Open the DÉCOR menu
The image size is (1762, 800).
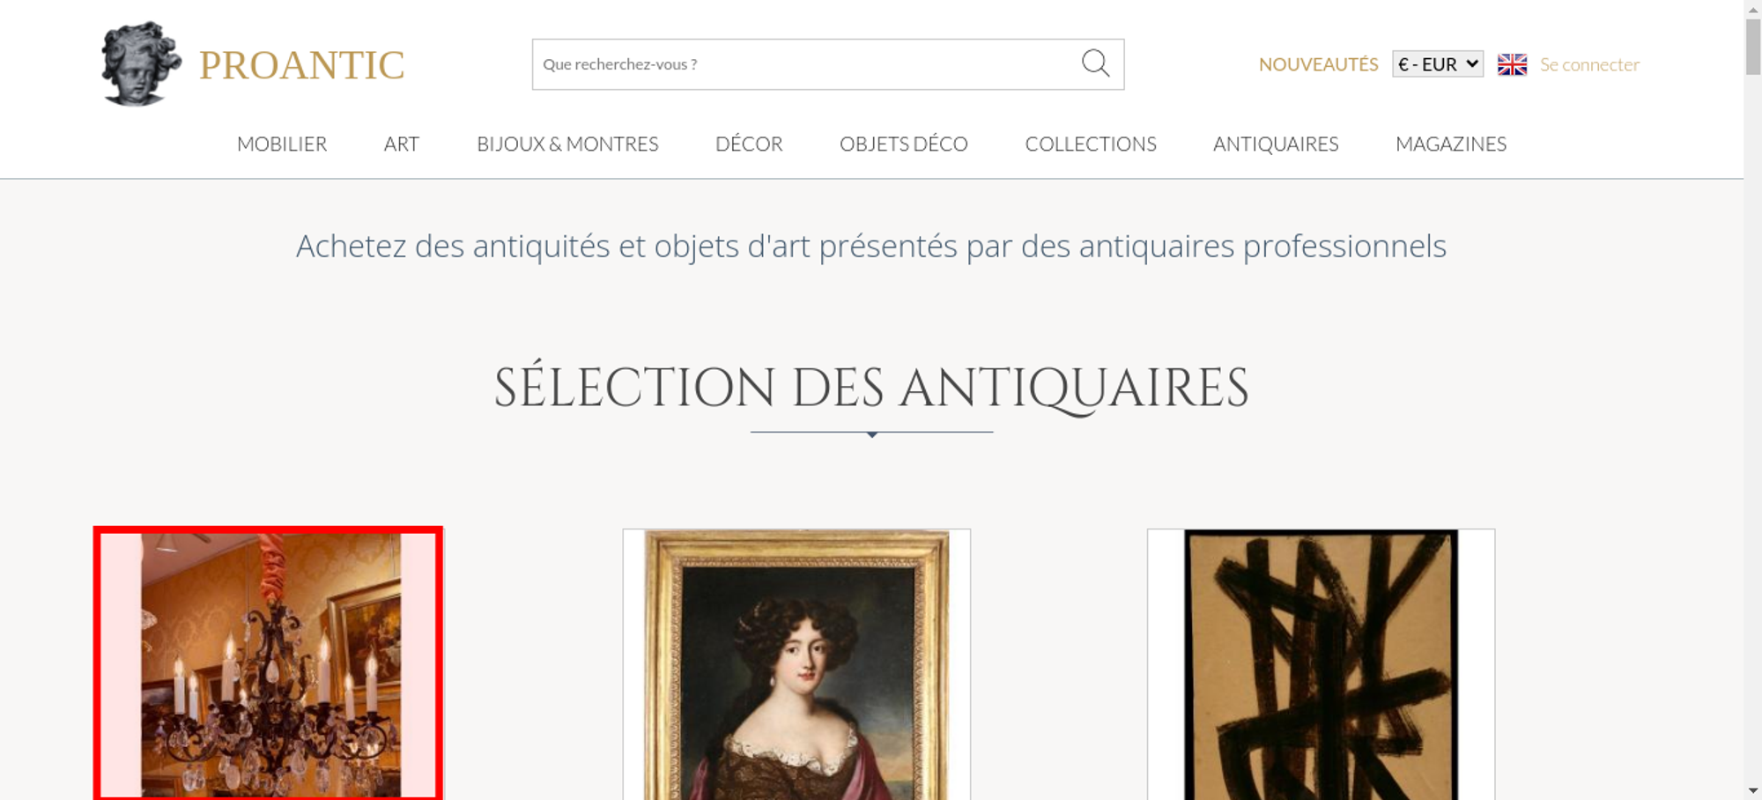point(749,144)
